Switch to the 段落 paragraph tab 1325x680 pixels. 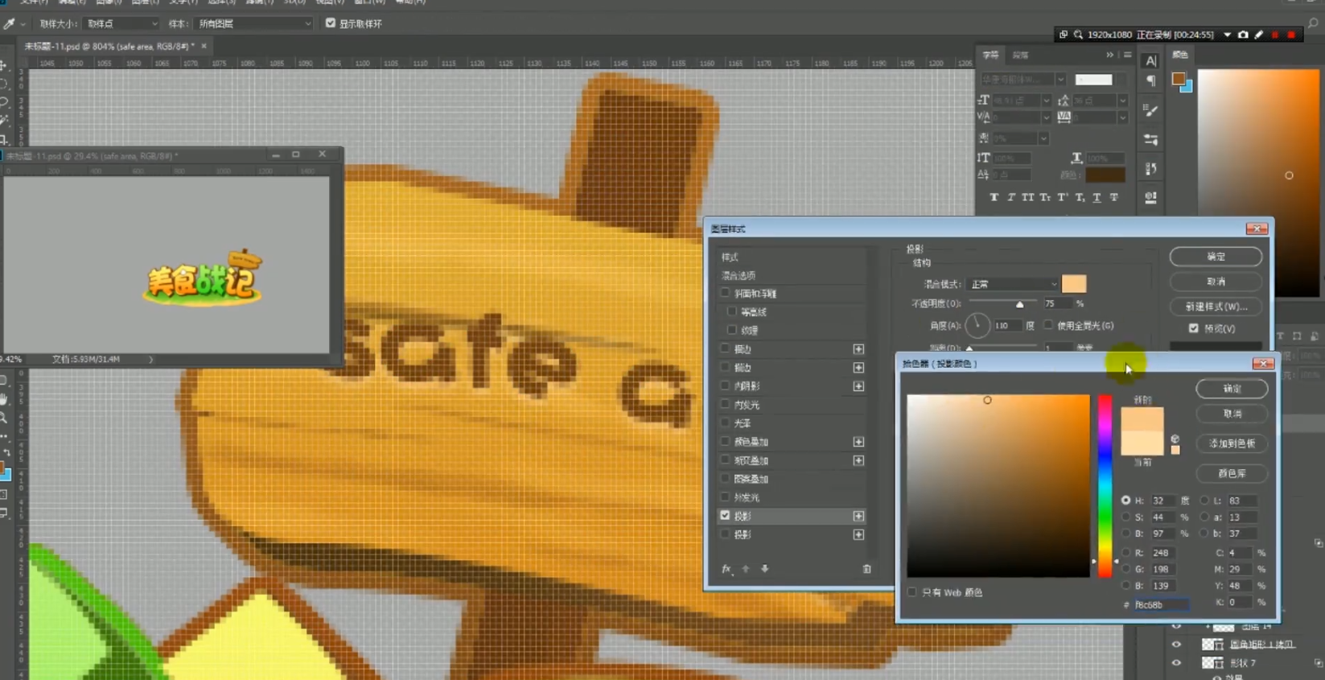[x=1020, y=55]
